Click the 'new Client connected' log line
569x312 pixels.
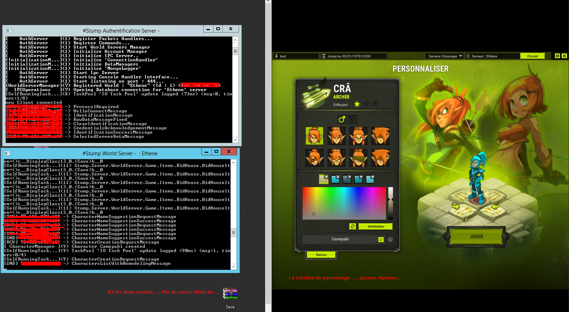(x=34, y=102)
